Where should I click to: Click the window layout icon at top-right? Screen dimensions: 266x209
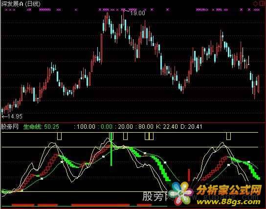(x=262, y=3)
